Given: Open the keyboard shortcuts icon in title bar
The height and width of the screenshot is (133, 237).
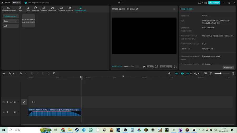Looking at the screenshot, I should point(205,3).
